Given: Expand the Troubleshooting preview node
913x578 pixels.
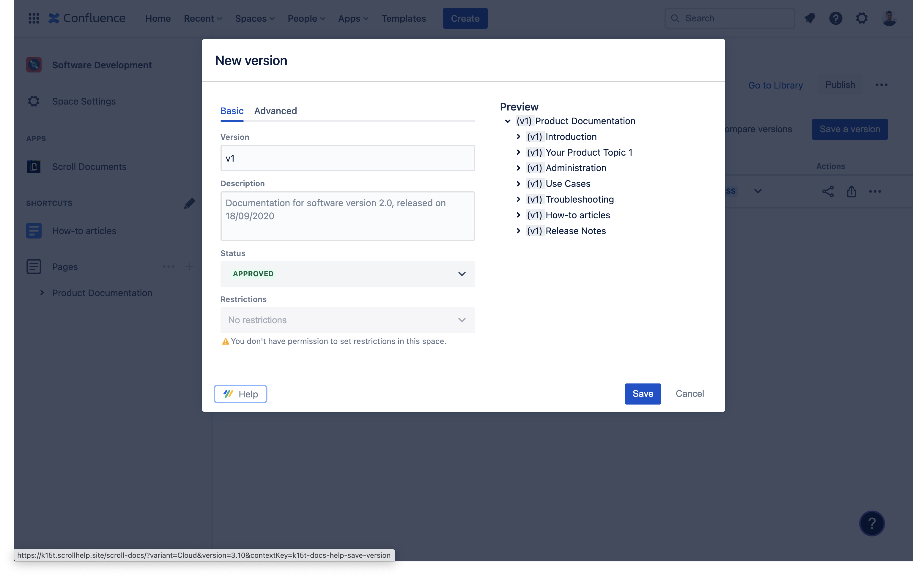Looking at the screenshot, I should coord(518,199).
